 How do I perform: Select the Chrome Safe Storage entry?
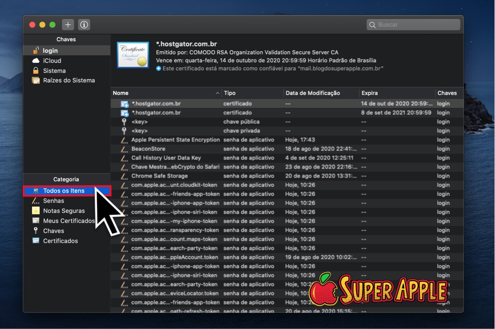click(159, 176)
